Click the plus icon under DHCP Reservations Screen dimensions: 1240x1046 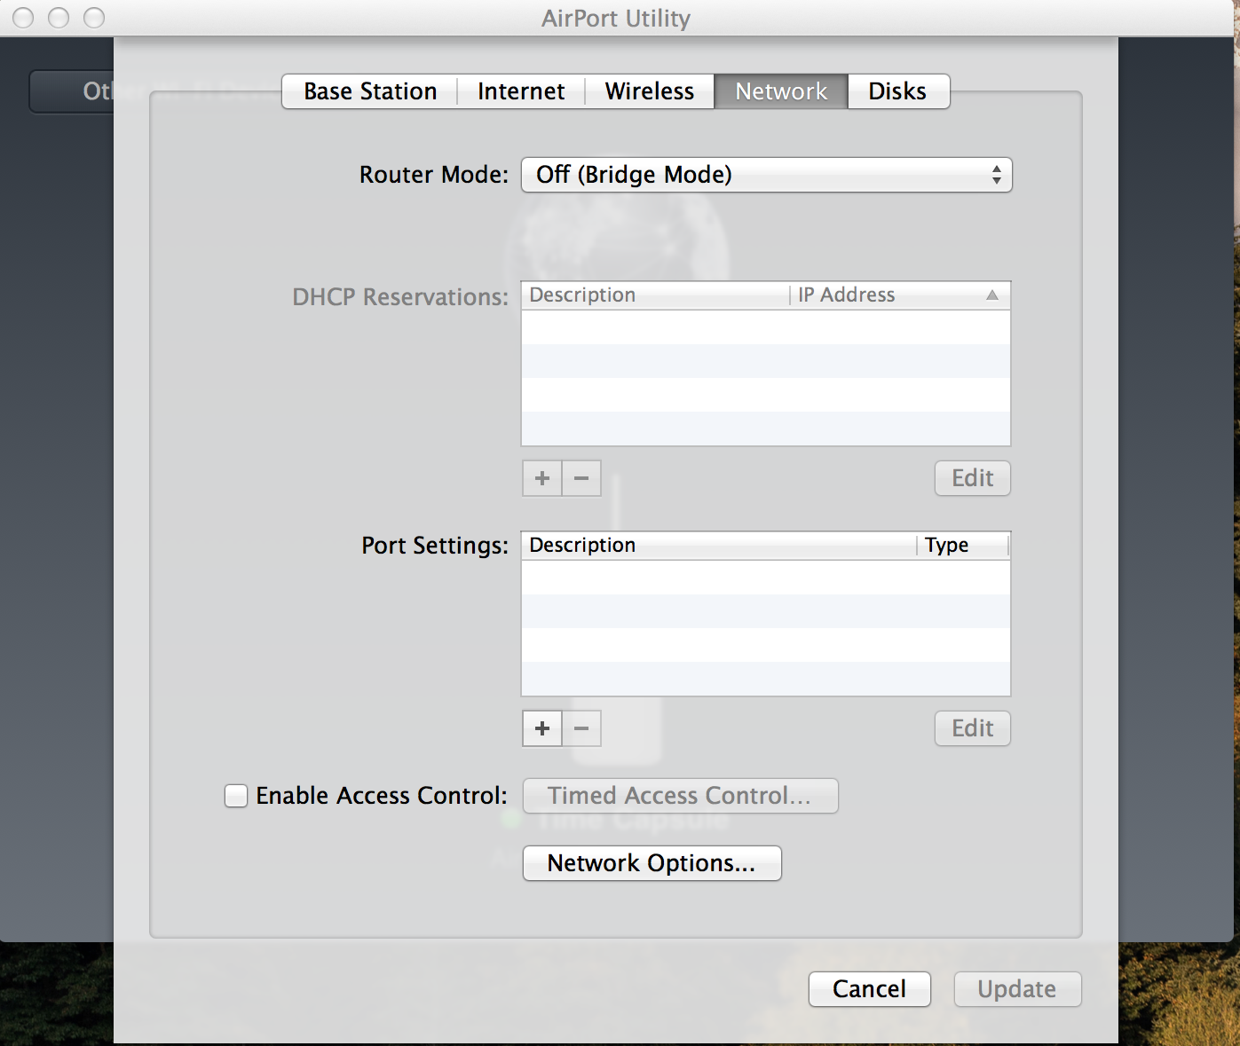541,478
